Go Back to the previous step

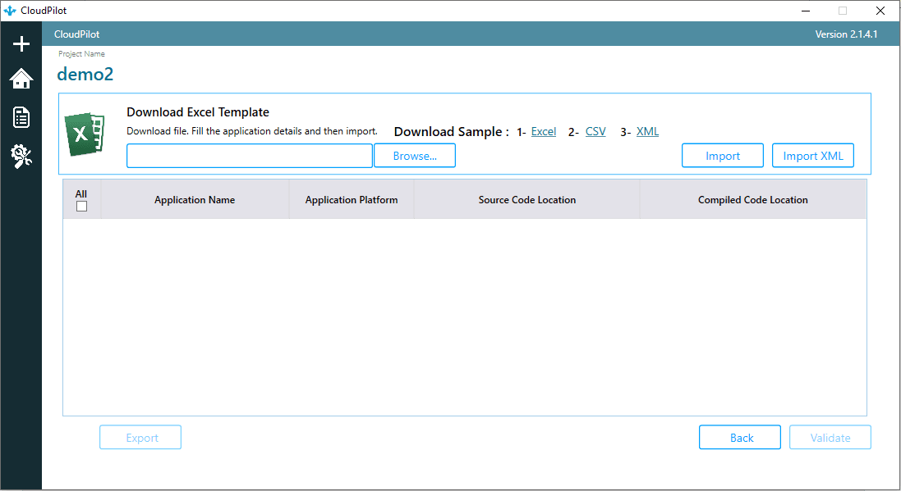[740, 437]
